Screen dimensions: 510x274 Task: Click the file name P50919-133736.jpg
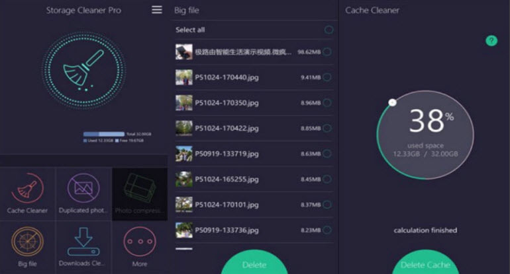227,230
